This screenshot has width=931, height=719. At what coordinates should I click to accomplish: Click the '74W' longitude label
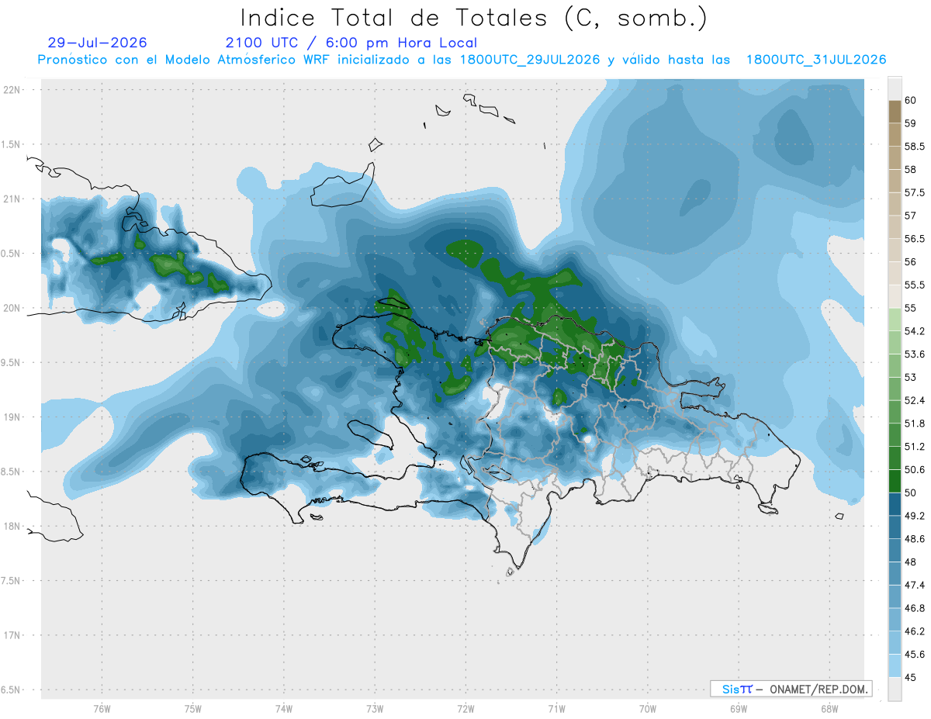[x=283, y=709]
